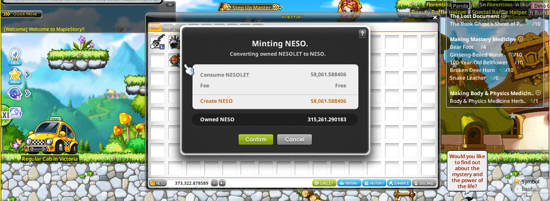The height and width of the screenshot is (201, 550).
Task: Click the purple planet icon
Action: [x=15, y=93]
